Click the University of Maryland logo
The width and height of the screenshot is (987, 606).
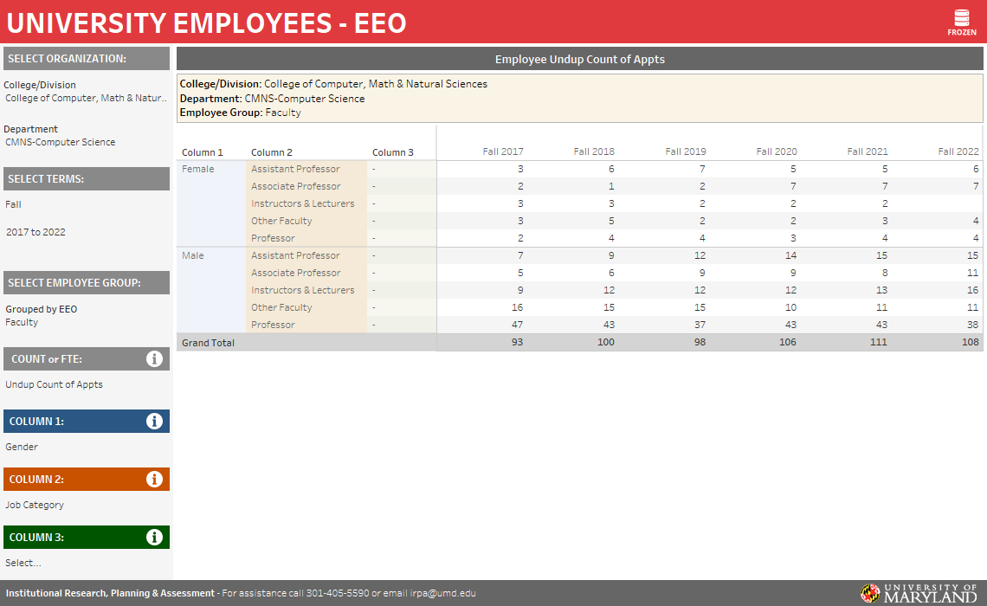[919, 593]
